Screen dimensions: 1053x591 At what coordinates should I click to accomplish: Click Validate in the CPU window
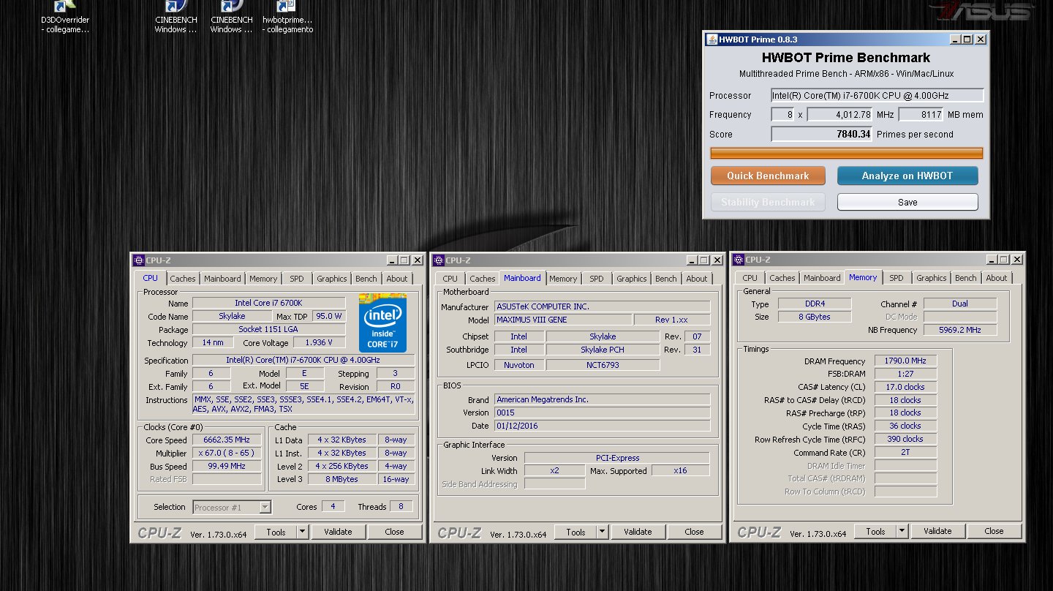(338, 532)
